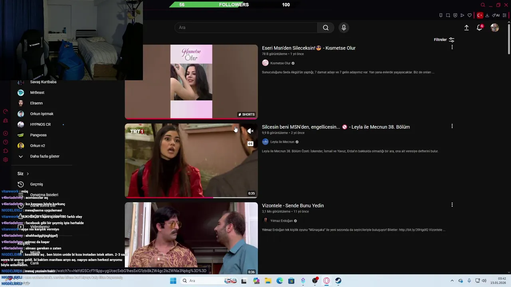Open options menu for Vizontele video
The height and width of the screenshot is (287, 511).
tap(452, 204)
